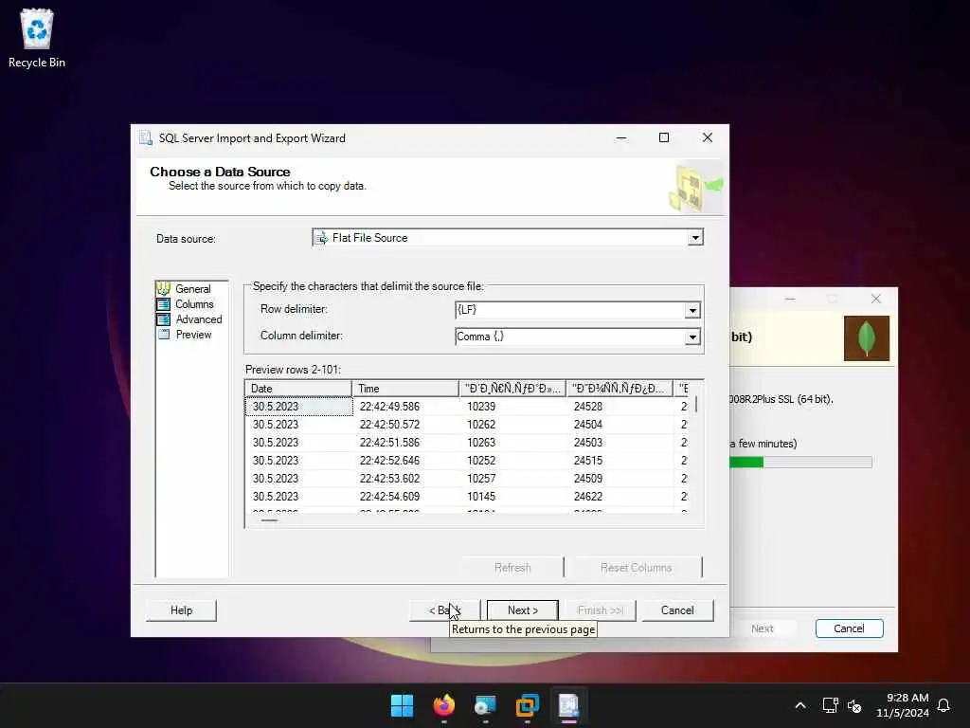Click the fourth garbled column header
The width and height of the screenshot is (970, 728).
[620, 388]
